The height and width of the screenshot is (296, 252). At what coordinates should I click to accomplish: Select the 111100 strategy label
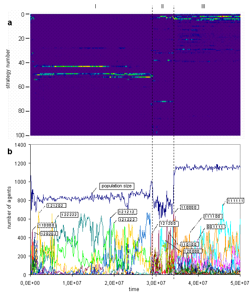pos(213,217)
